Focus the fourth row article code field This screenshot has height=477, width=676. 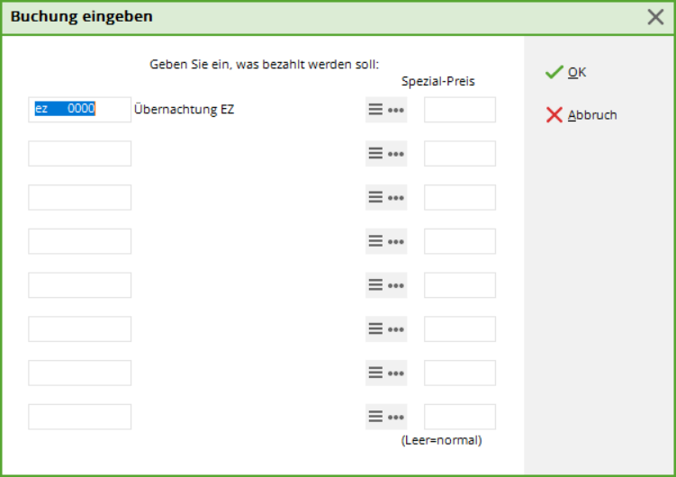(x=79, y=241)
